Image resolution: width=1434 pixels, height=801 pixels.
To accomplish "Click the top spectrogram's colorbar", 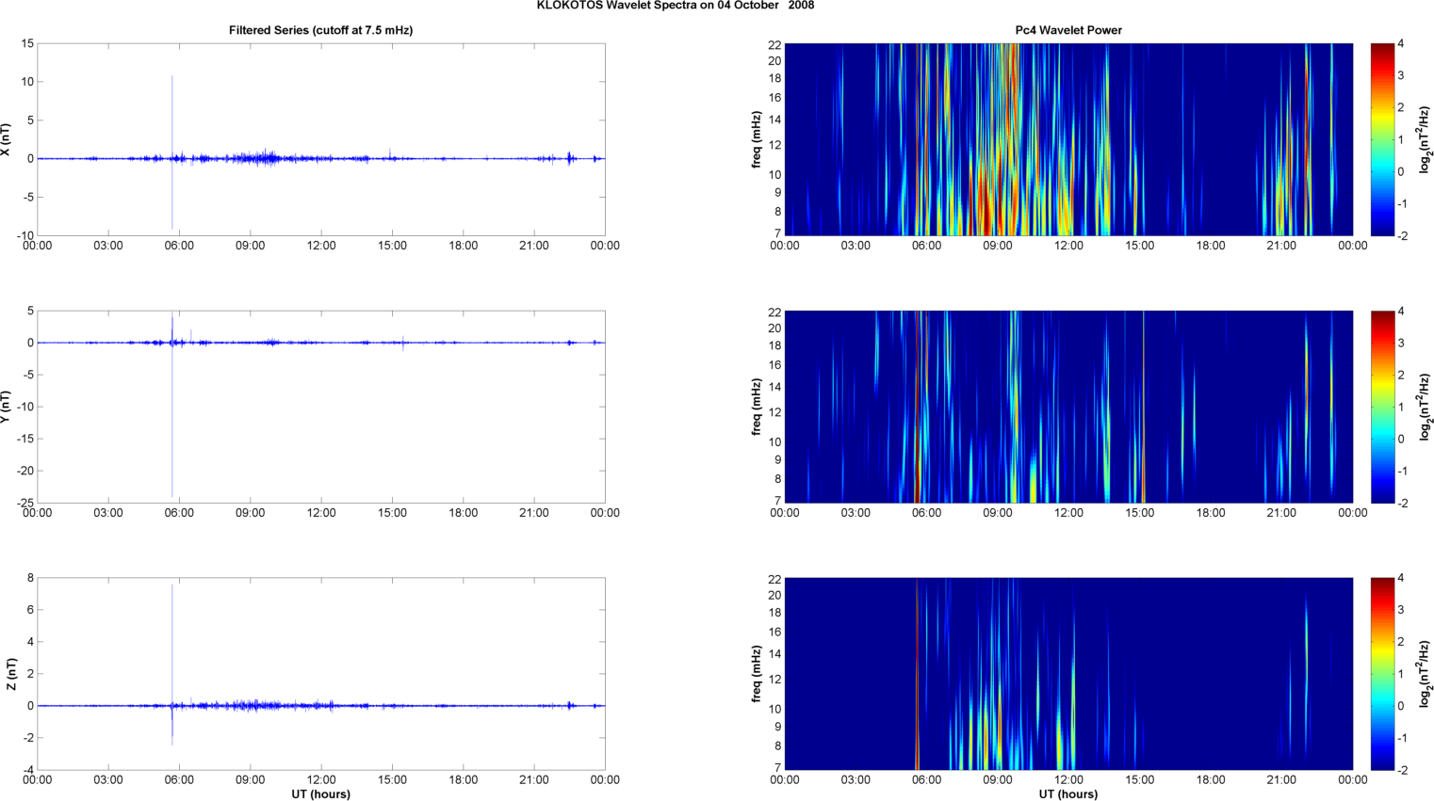I will (x=1381, y=139).
